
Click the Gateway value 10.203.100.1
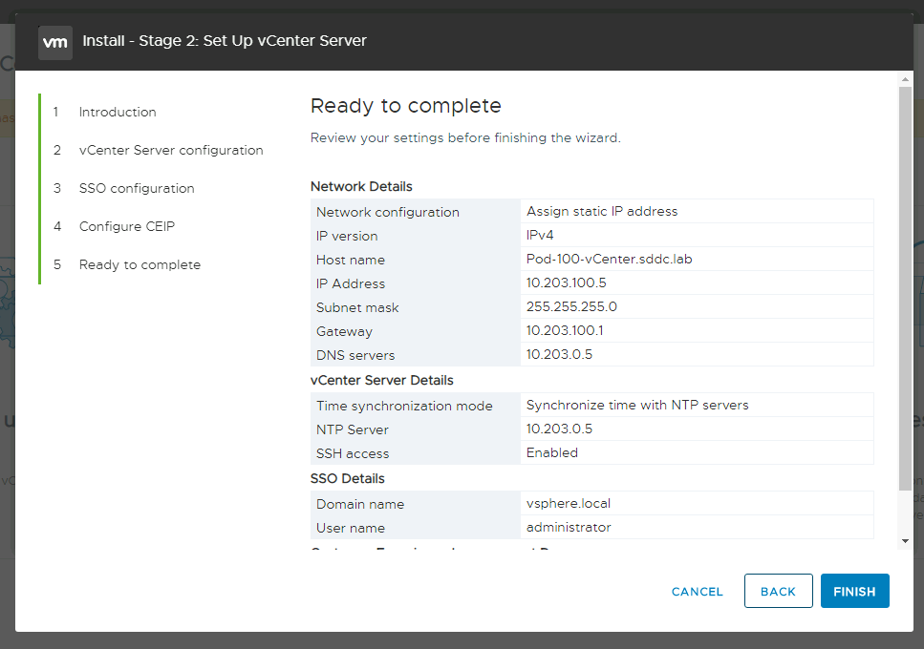564,331
